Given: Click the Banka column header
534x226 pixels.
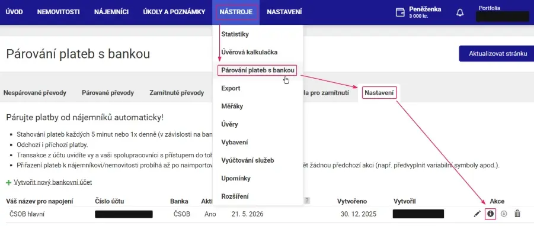Looking at the screenshot, I should click(x=179, y=201).
